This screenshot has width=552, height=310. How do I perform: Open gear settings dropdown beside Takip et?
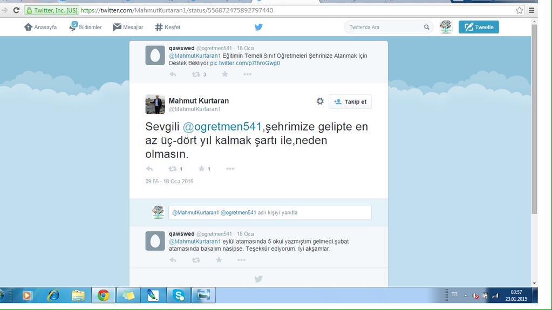(x=319, y=101)
